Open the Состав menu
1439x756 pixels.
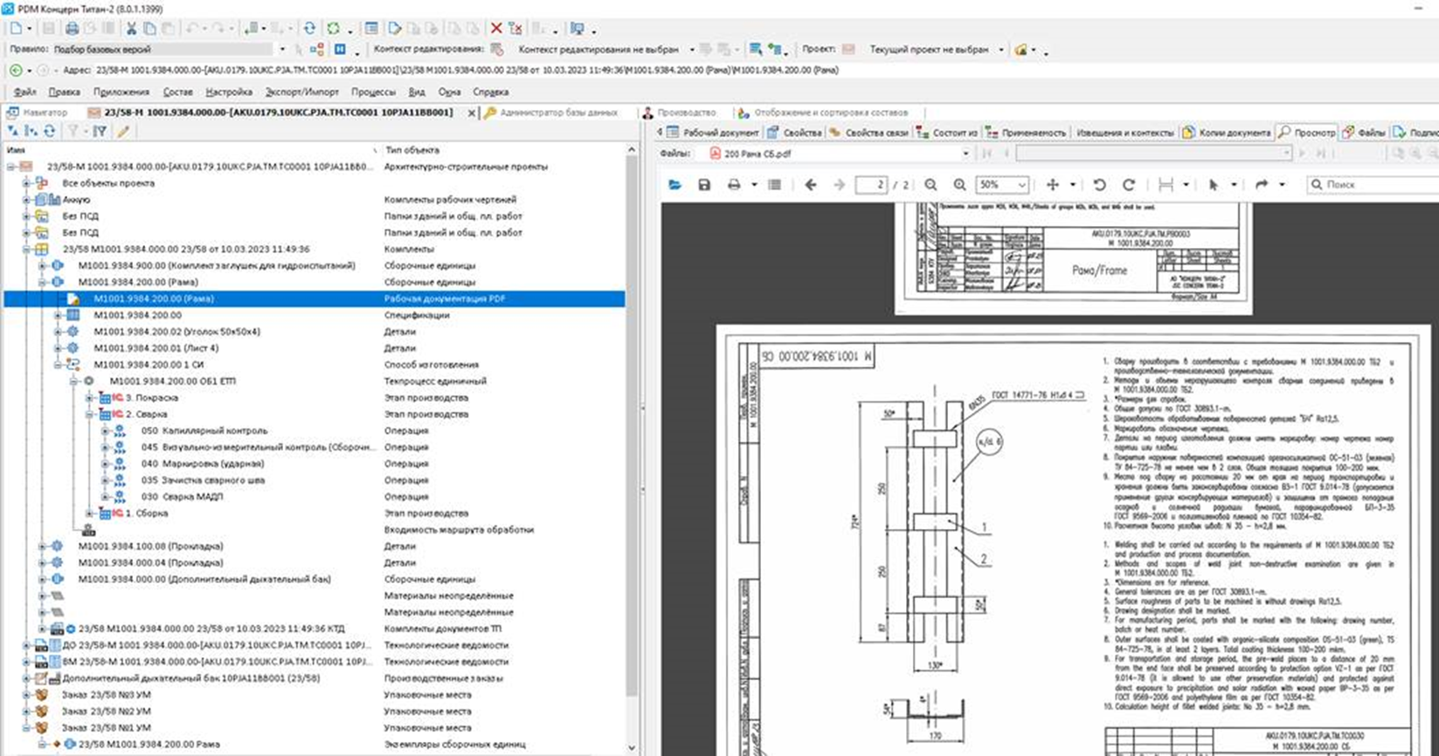coord(177,92)
